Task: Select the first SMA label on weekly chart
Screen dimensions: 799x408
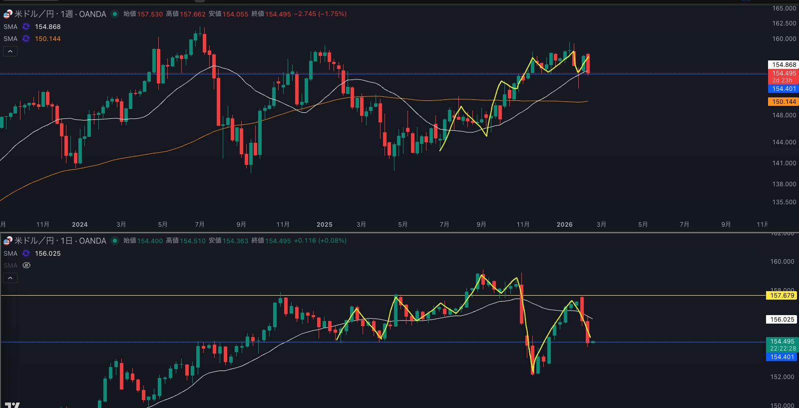Action: 10,27
